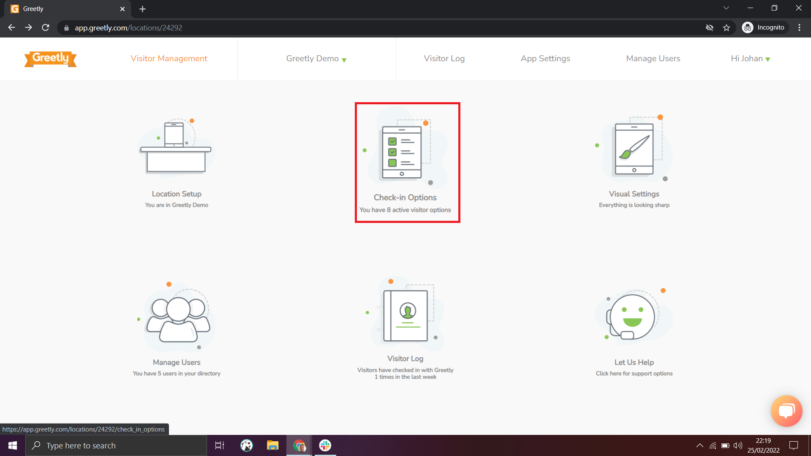View site information lock icon
The width and height of the screenshot is (811, 456).
point(66,28)
